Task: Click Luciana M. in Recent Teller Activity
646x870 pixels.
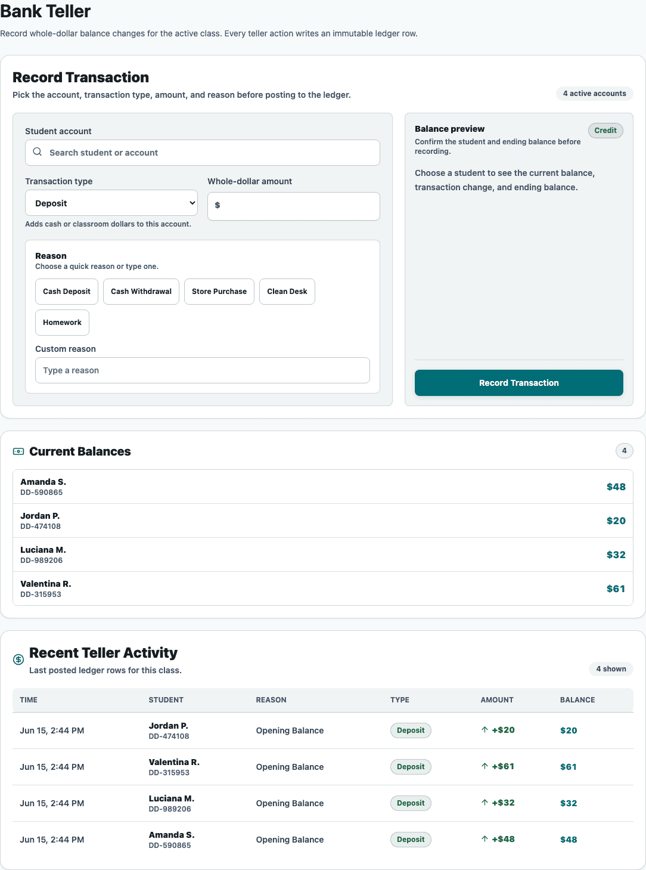Action: click(172, 798)
